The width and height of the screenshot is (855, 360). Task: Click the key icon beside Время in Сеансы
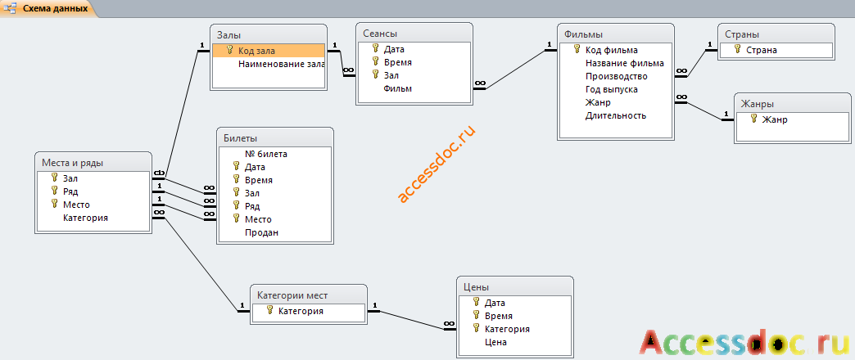coord(375,62)
